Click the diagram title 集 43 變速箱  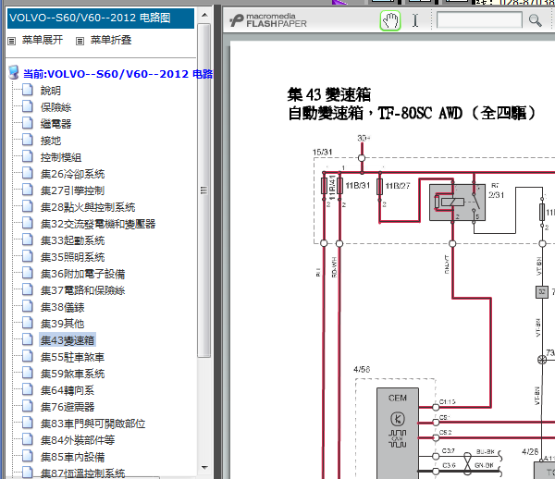pyautogui.click(x=328, y=94)
